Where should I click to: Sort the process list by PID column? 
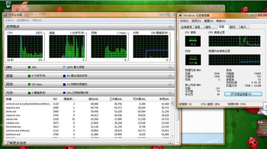pos(55,99)
